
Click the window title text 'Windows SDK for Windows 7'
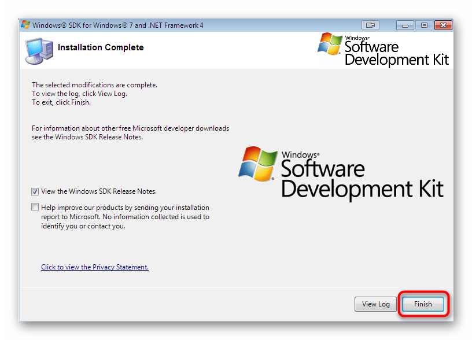[x=117, y=25]
